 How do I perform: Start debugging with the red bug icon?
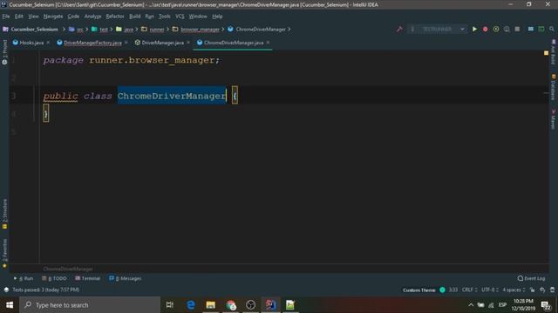coord(485,29)
